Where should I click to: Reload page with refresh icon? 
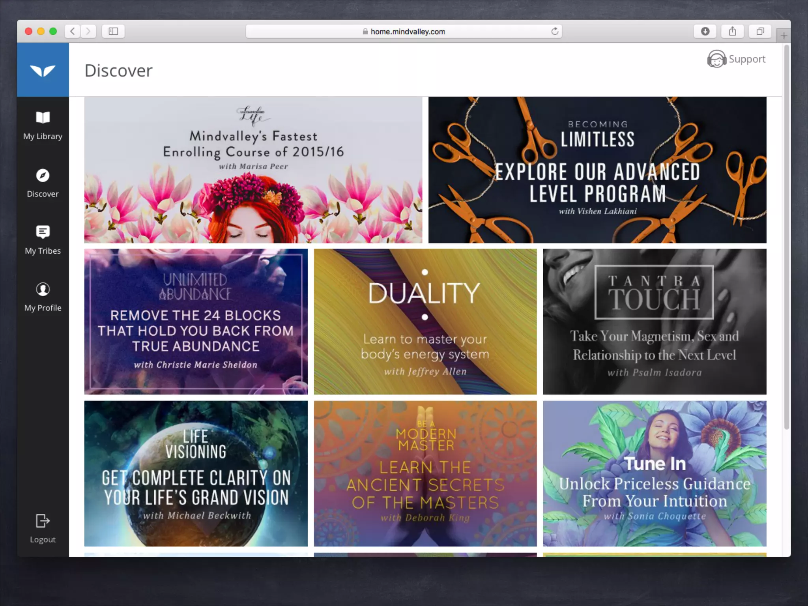coord(555,32)
